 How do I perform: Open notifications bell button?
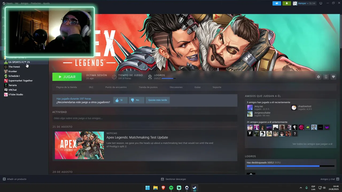(x=287, y=3)
